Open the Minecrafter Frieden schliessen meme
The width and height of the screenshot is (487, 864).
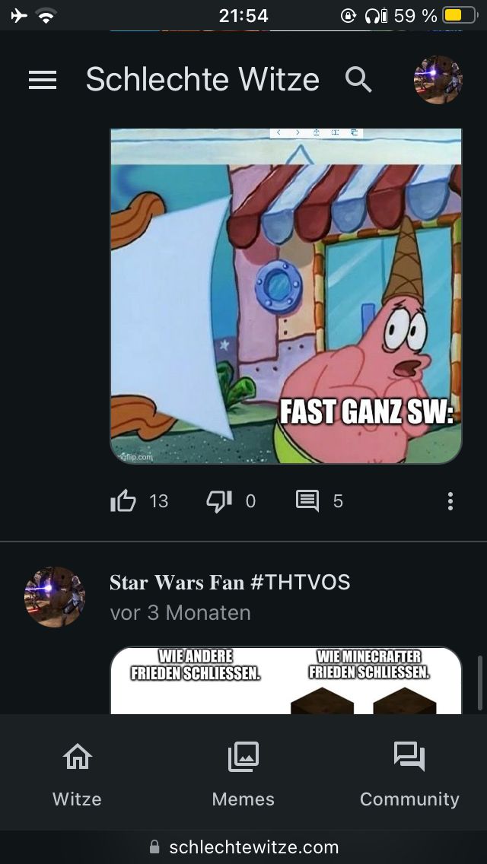coord(285,680)
